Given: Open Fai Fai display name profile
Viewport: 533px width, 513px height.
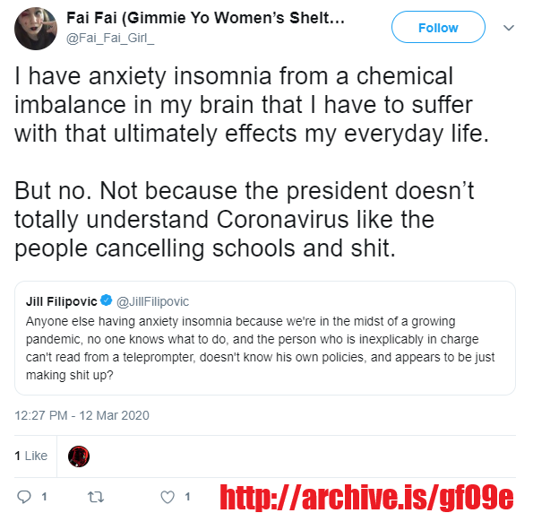Looking at the screenshot, I should [205, 18].
